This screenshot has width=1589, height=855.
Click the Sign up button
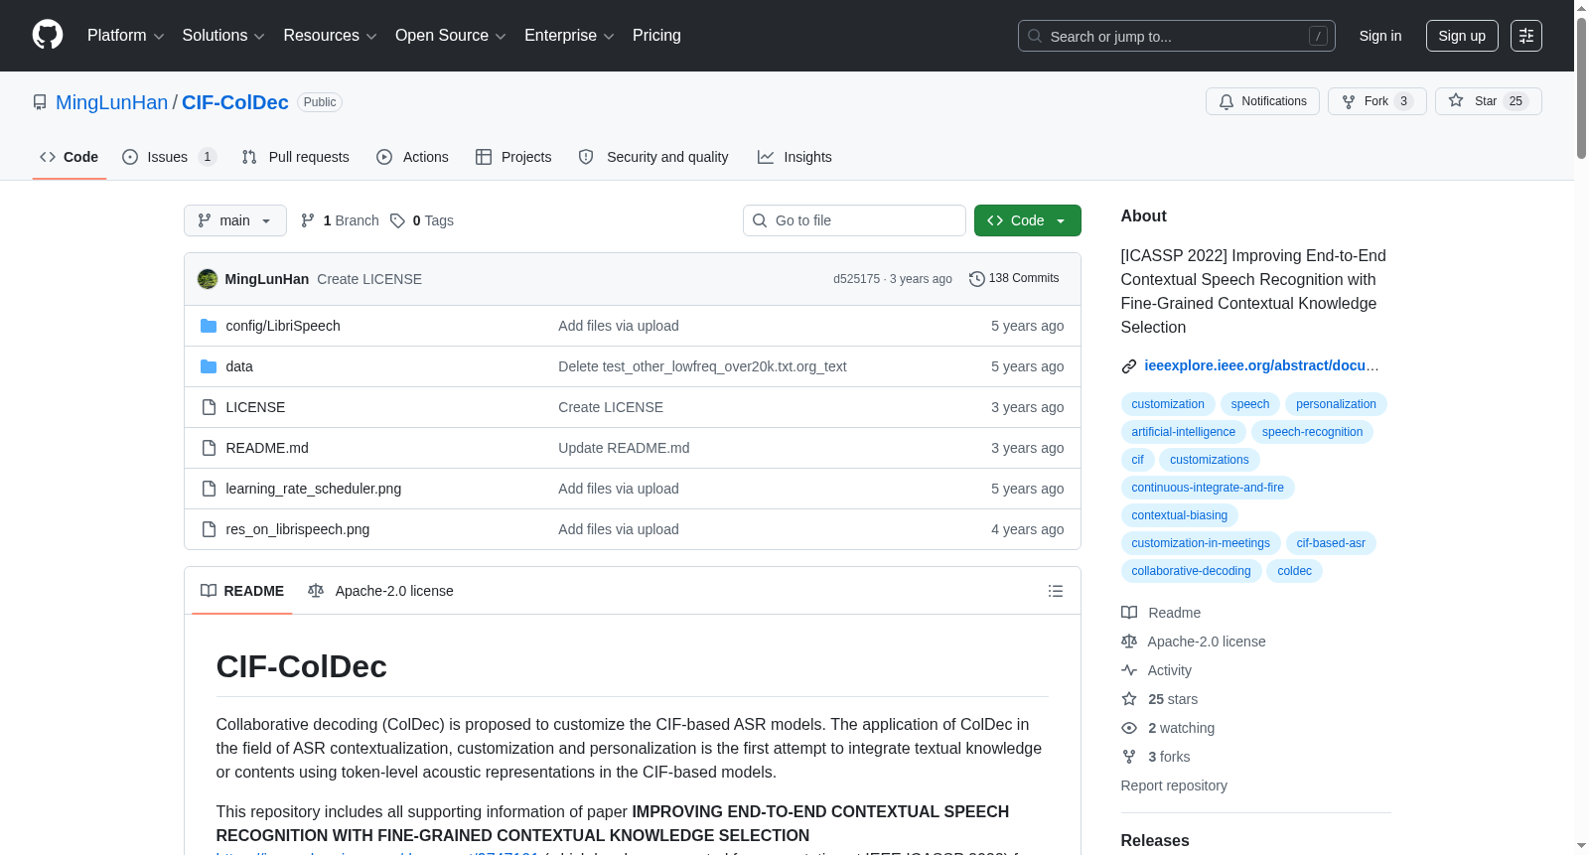click(1462, 36)
